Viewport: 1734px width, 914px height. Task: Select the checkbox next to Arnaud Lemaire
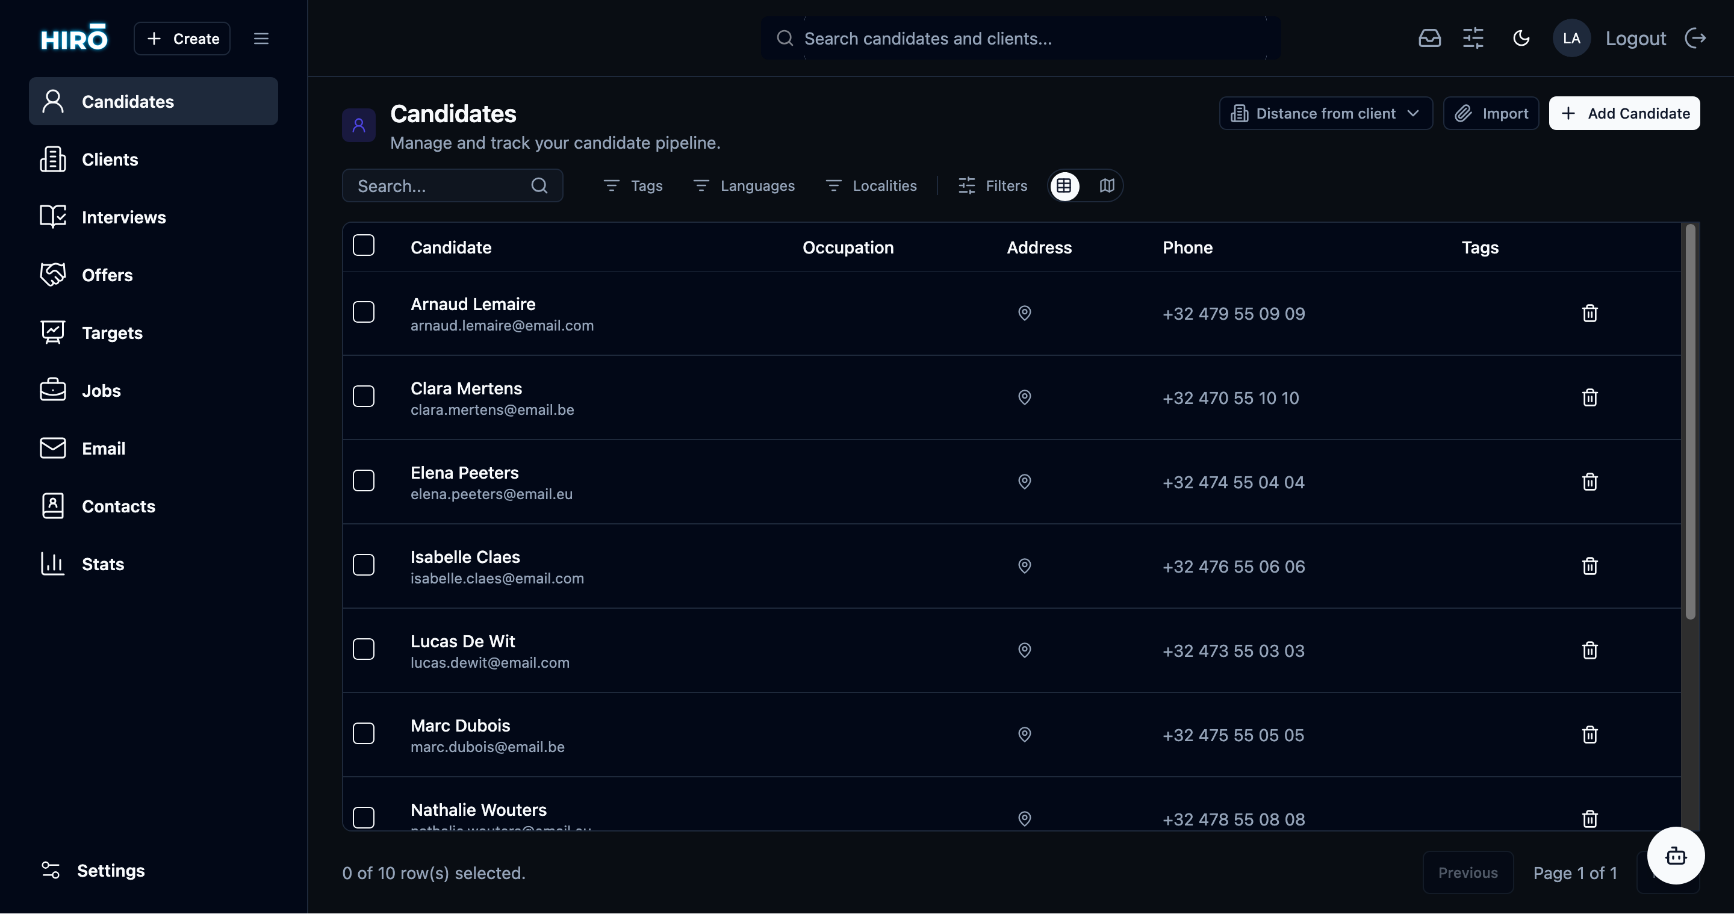tap(364, 312)
